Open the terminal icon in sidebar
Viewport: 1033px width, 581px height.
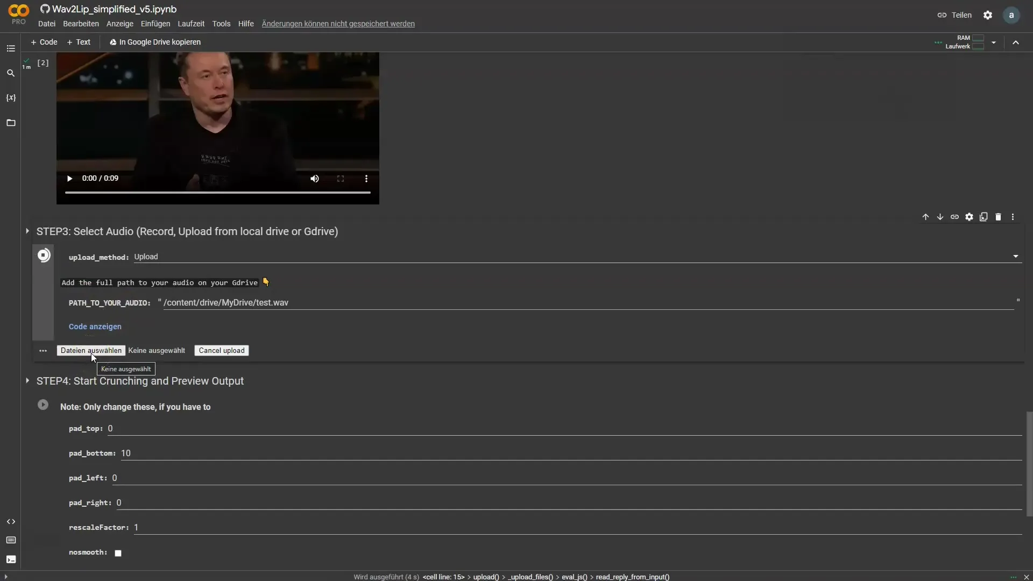point(11,559)
